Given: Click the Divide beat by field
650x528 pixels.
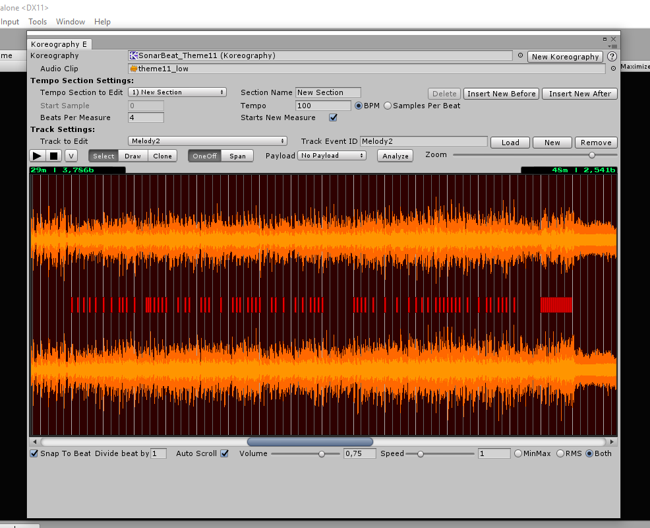Looking at the screenshot, I should click(158, 453).
